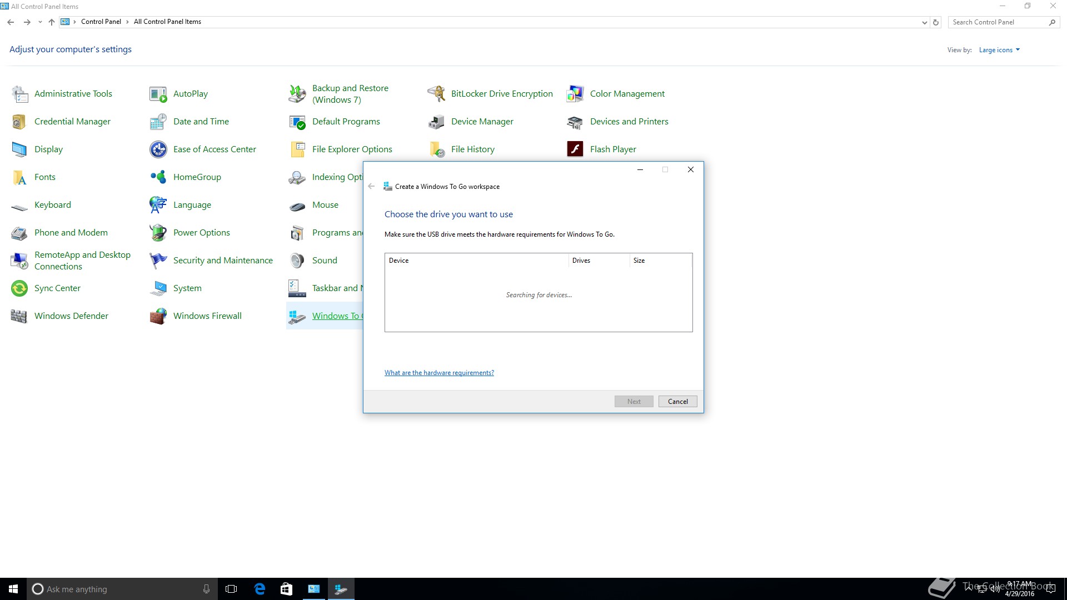
Task: Open File Explorer Options icon
Action: coord(297,149)
